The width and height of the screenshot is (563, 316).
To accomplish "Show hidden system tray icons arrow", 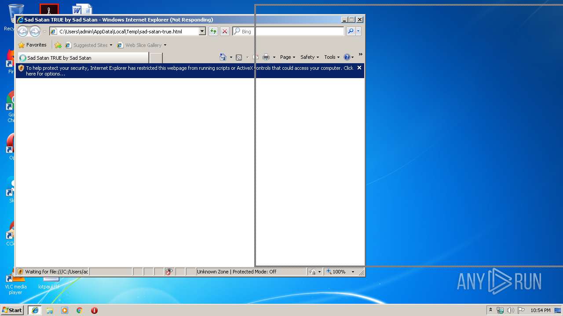I will coord(490,310).
